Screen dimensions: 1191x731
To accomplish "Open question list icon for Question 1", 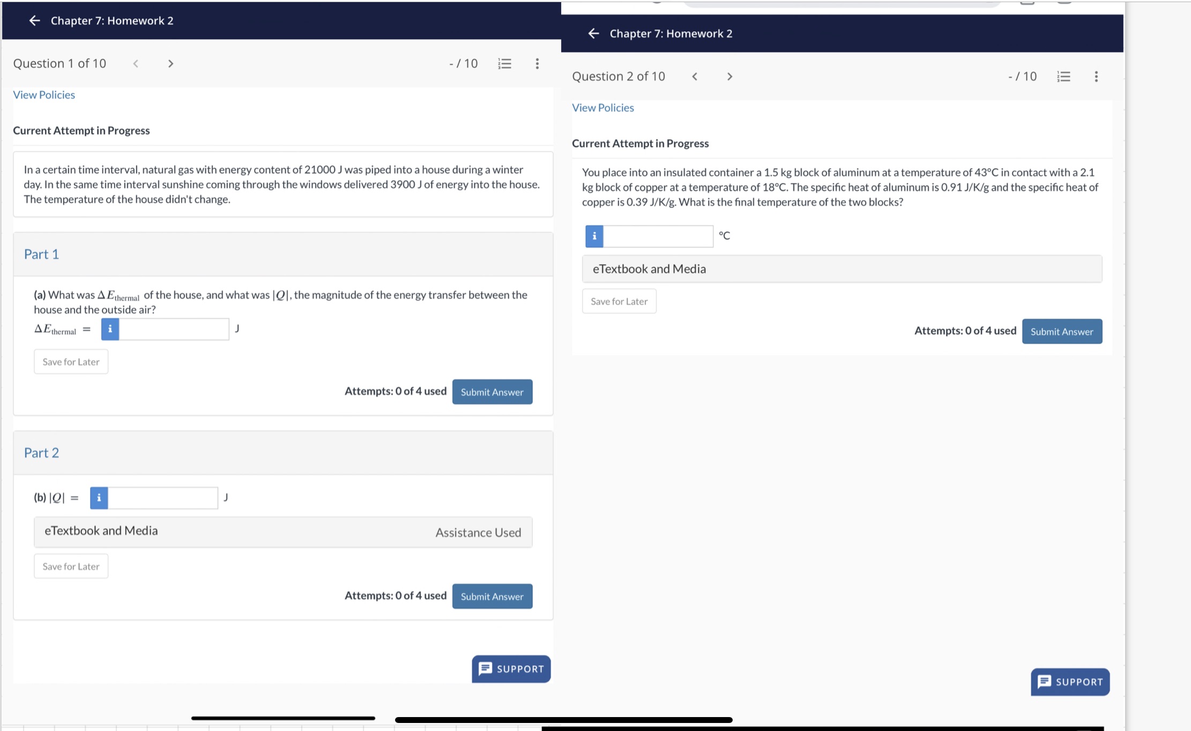I will tap(504, 64).
